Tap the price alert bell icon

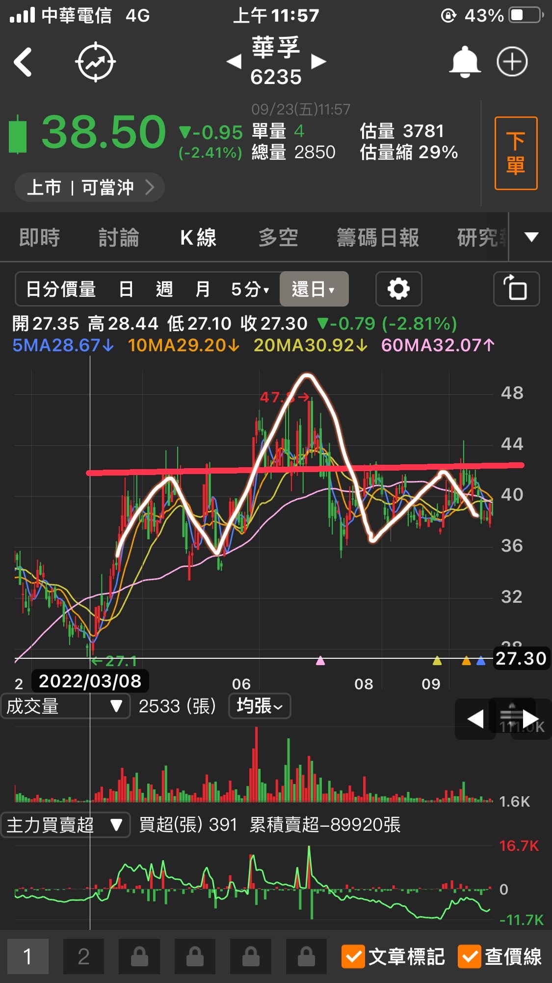click(x=464, y=62)
